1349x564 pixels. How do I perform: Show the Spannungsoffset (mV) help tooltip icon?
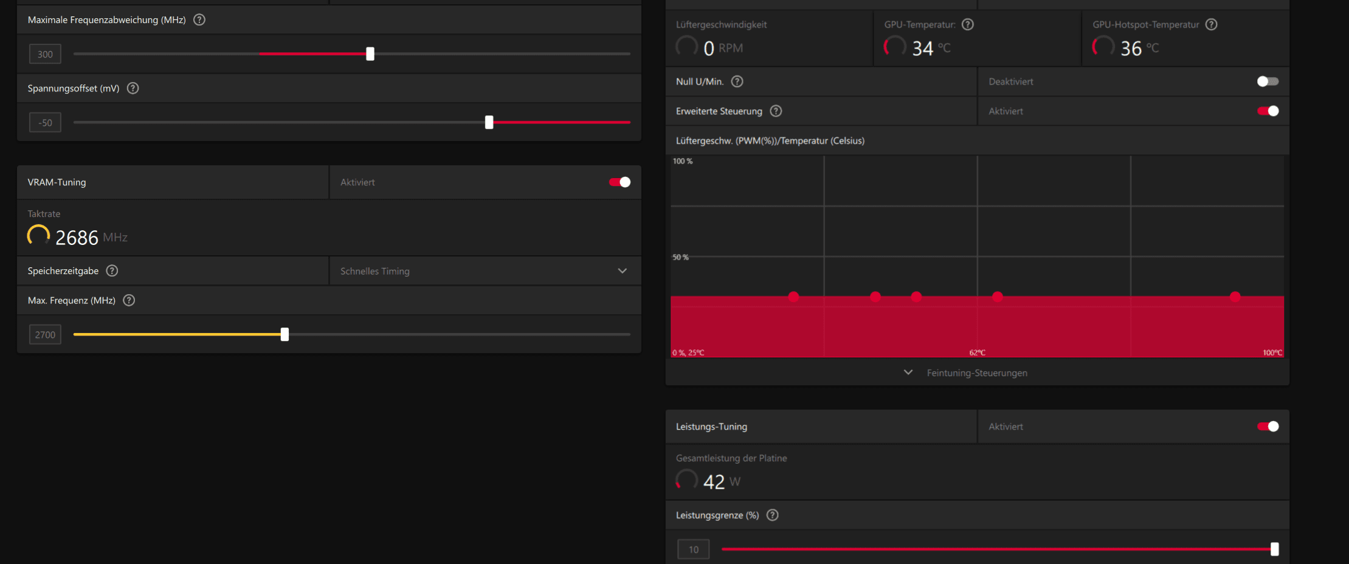(133, 88)
